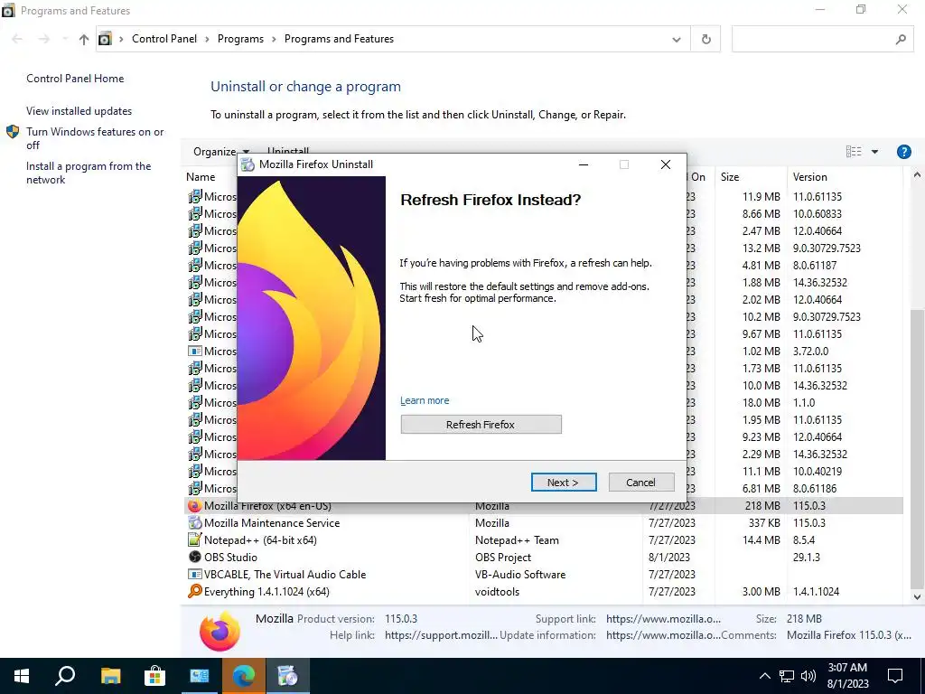
Task: Open the volume tray icon
Action: point(808,676)
